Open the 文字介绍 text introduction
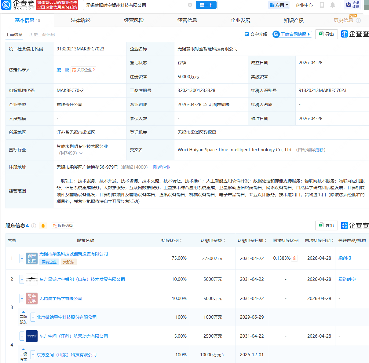The image size is (369, 363). click(x=256, y=34)
